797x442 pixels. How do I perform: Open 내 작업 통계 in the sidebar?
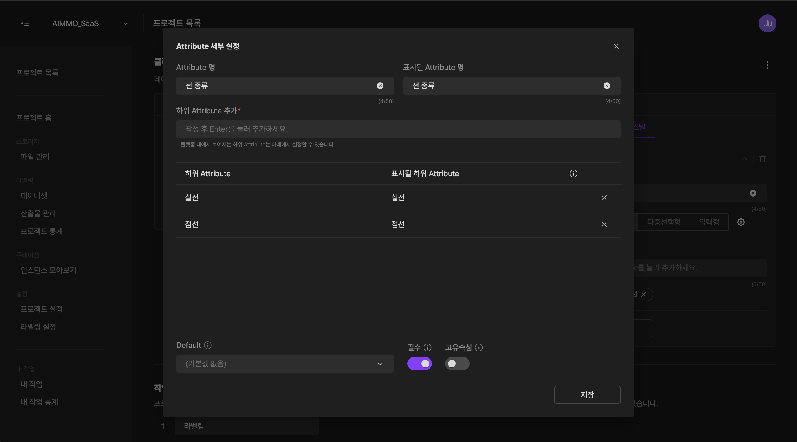39,402
